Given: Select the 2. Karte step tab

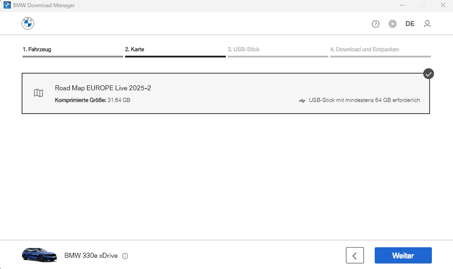Looking at the screenshot, I should tap(135, 49).
